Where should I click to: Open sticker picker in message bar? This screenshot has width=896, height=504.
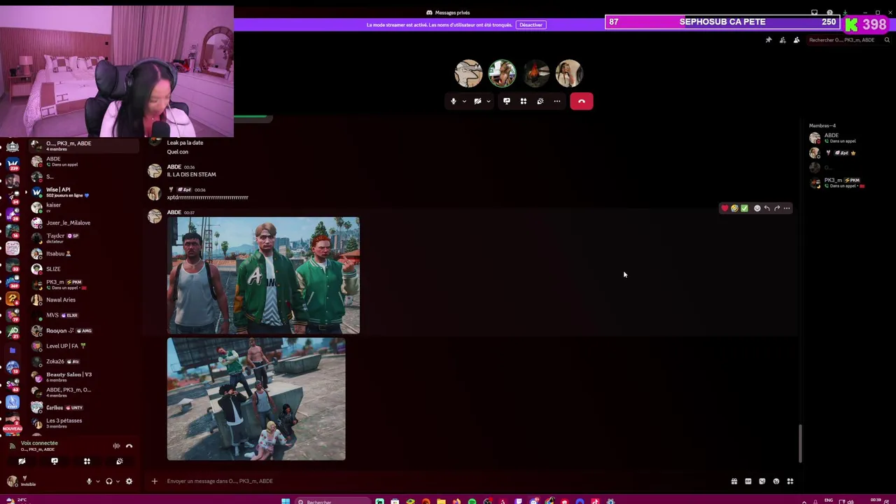(x=762, y=481)
